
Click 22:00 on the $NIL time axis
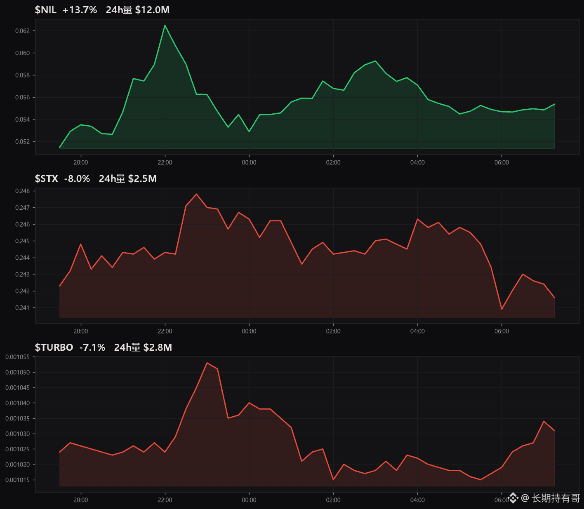(x=165, y=162)
